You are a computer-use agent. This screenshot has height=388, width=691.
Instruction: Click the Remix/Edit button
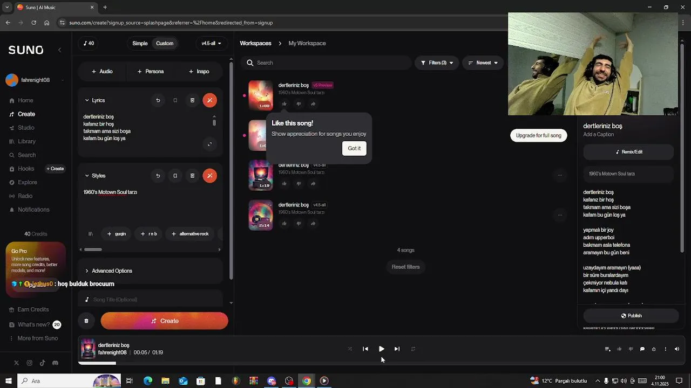pos(628,152)
